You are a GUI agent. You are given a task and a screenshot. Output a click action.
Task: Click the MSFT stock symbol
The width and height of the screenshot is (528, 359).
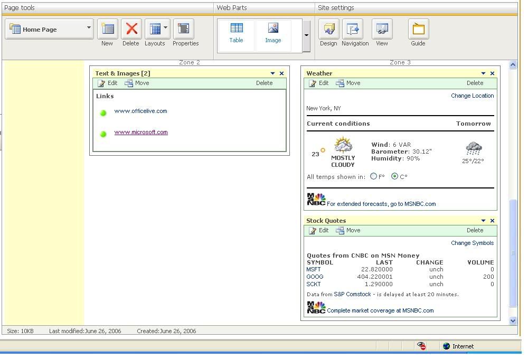pos(314,269)
